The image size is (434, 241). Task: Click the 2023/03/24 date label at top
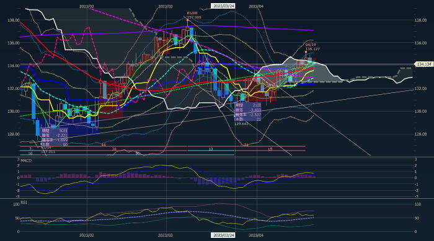224,6
